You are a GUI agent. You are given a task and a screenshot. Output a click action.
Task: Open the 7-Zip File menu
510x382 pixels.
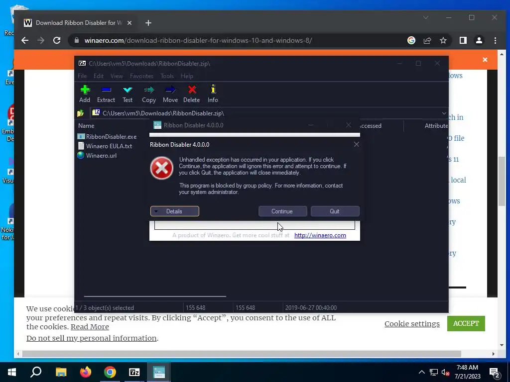point(82,76)
